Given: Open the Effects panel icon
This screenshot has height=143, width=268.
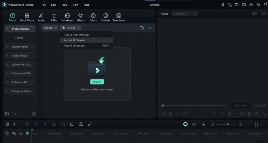Looking at the screenshot, I should click(x=81, y=17).
